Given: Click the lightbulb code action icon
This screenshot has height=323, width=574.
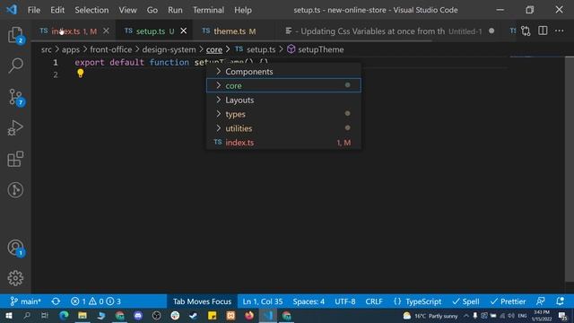Looking at the screenshot, I should click(x=81, y=74).
